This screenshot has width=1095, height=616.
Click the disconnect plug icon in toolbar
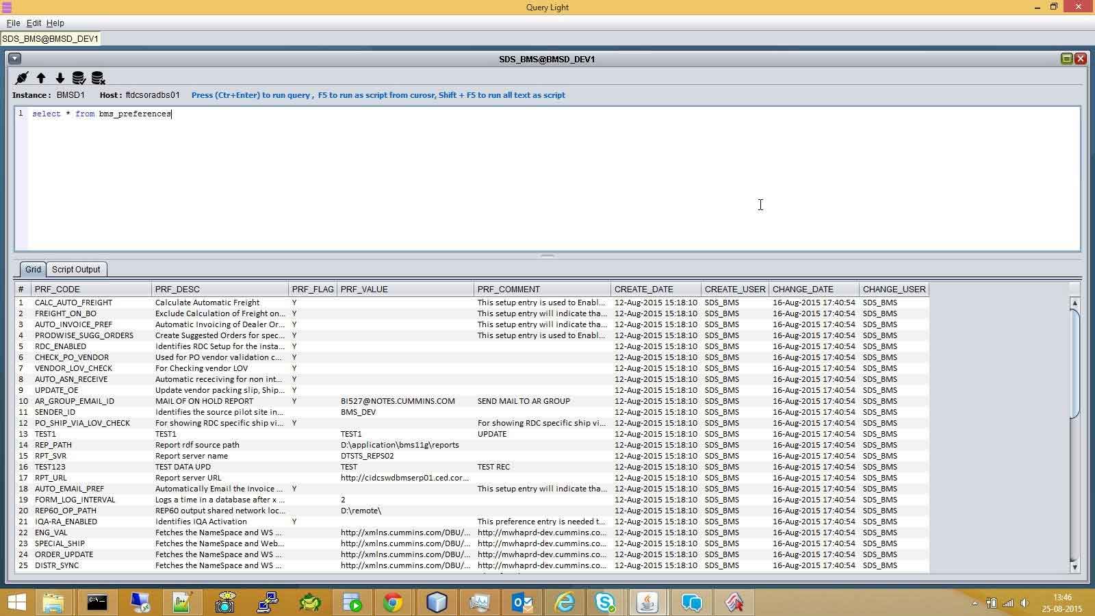22,78
